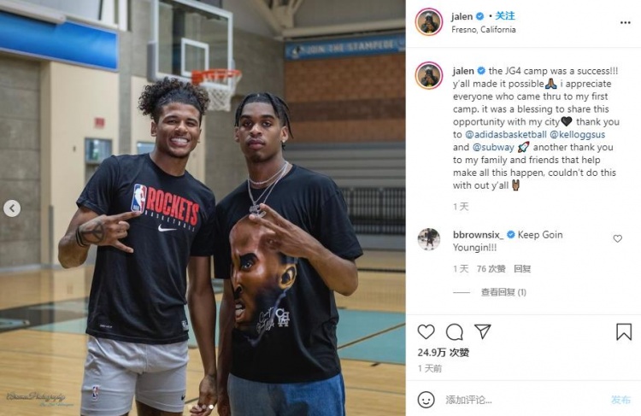Like the post with the heart icon
The width and height of the screenshot is (641, 416).
[426, 331]
